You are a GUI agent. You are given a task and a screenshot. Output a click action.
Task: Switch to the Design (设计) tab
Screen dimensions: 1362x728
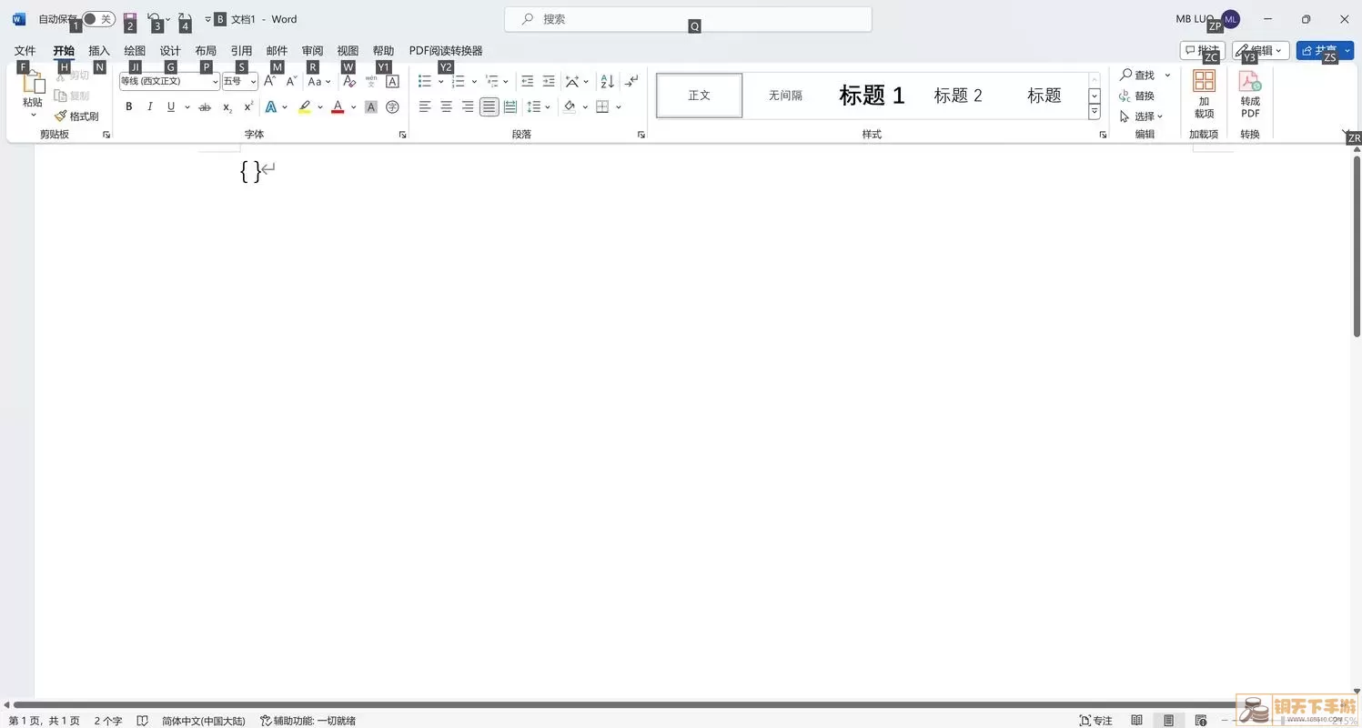170,51
